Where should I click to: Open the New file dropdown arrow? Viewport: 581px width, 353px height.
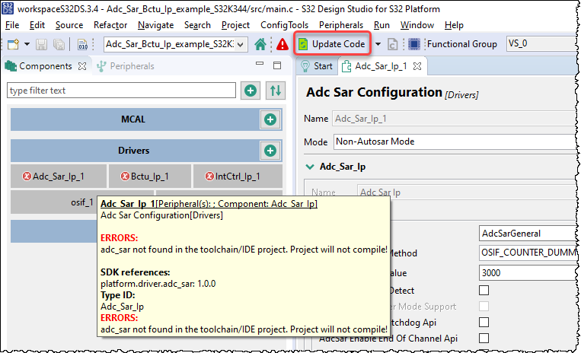tap(27, 44)
